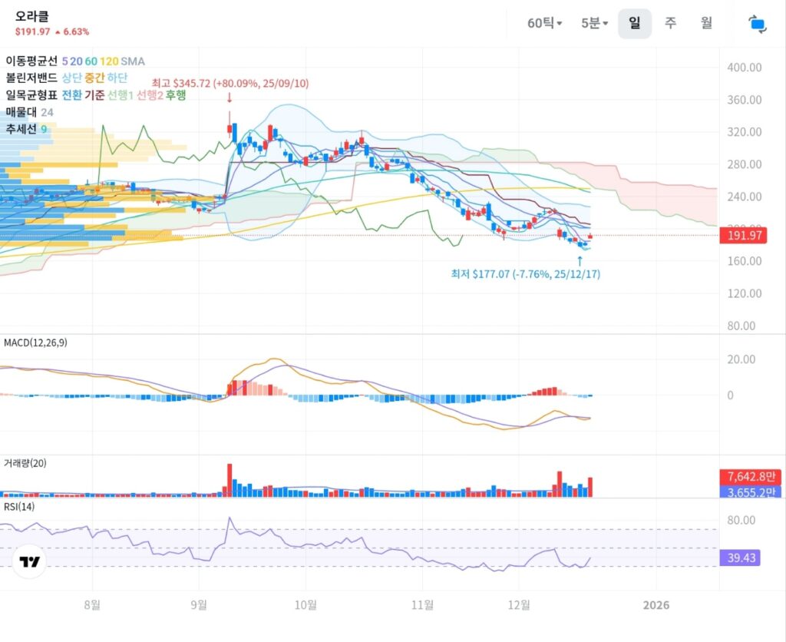Switch to the 월 monthly tab
Screen dimensions: 786x642
click(706, 23)
